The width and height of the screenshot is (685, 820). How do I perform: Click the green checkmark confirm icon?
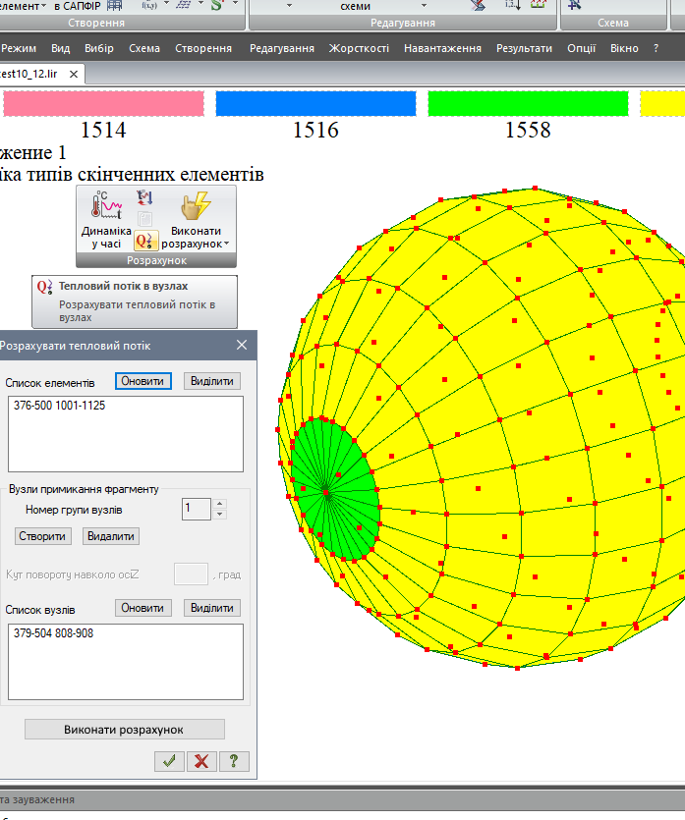coord(169,761)
